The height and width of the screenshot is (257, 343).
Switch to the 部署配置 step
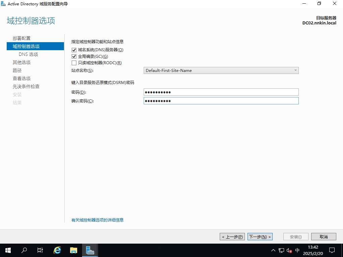[21, 38]
